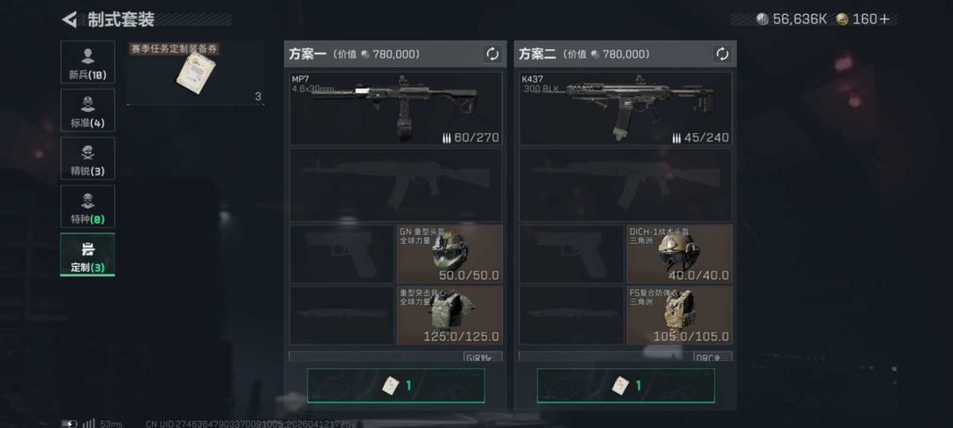Click the 56,636K currency balance icon
Image resolution: width=953 pixels, height=428 pixels.
tap(762, 19)
